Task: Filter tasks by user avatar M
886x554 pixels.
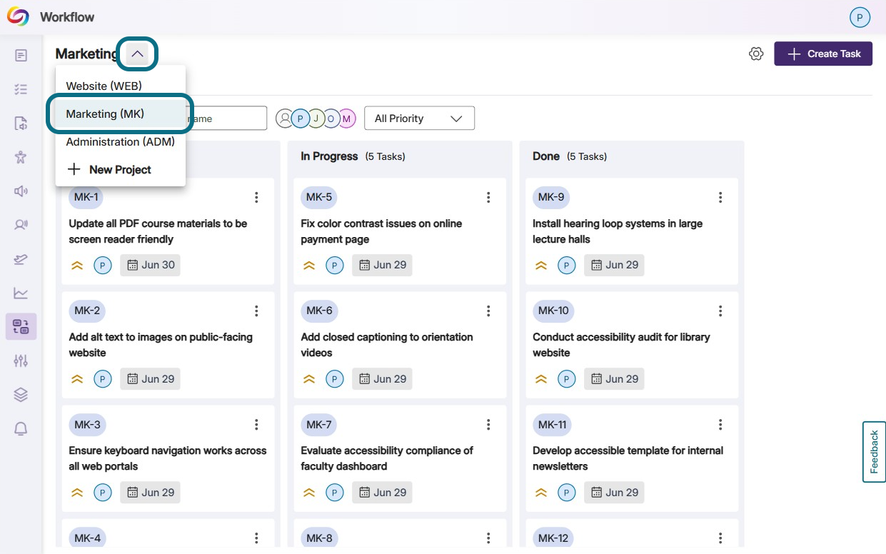Action: tap(347, 119)
